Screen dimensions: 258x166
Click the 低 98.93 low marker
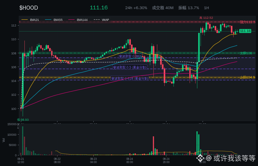point(23,120)
